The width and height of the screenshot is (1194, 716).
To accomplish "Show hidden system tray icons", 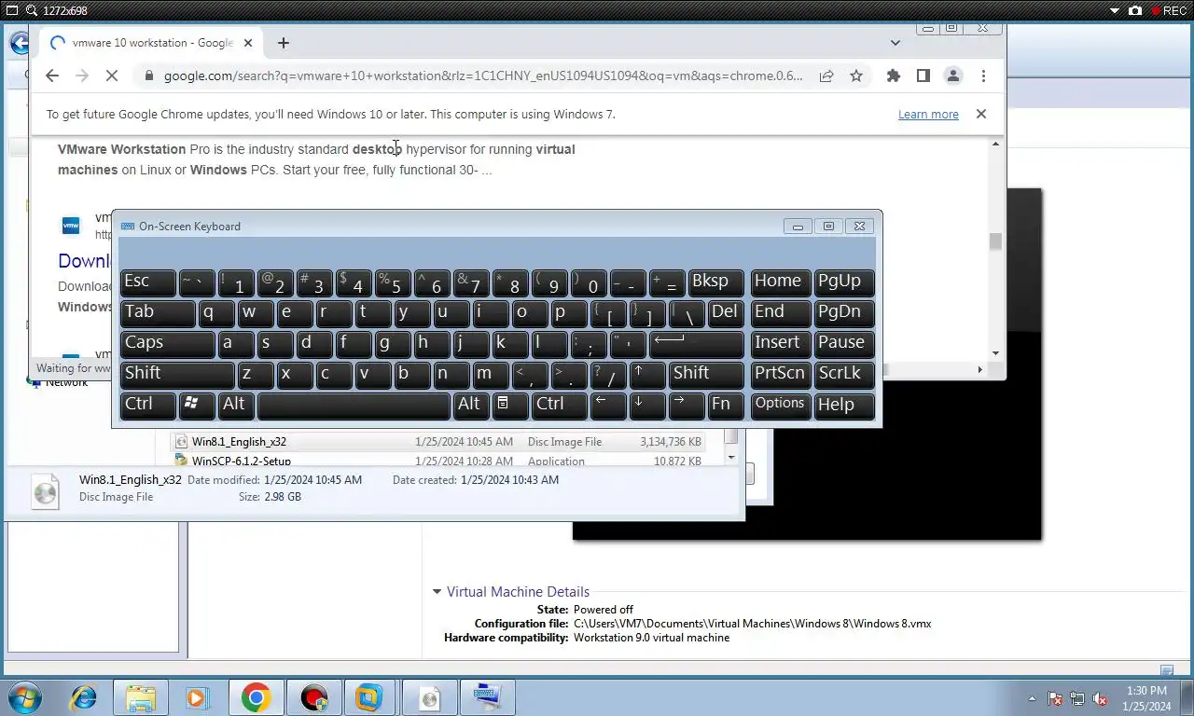I will tap(1032, 698).
